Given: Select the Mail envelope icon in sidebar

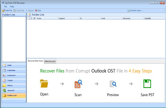Looking at the screenshot, I should click(x=4, y=65).
